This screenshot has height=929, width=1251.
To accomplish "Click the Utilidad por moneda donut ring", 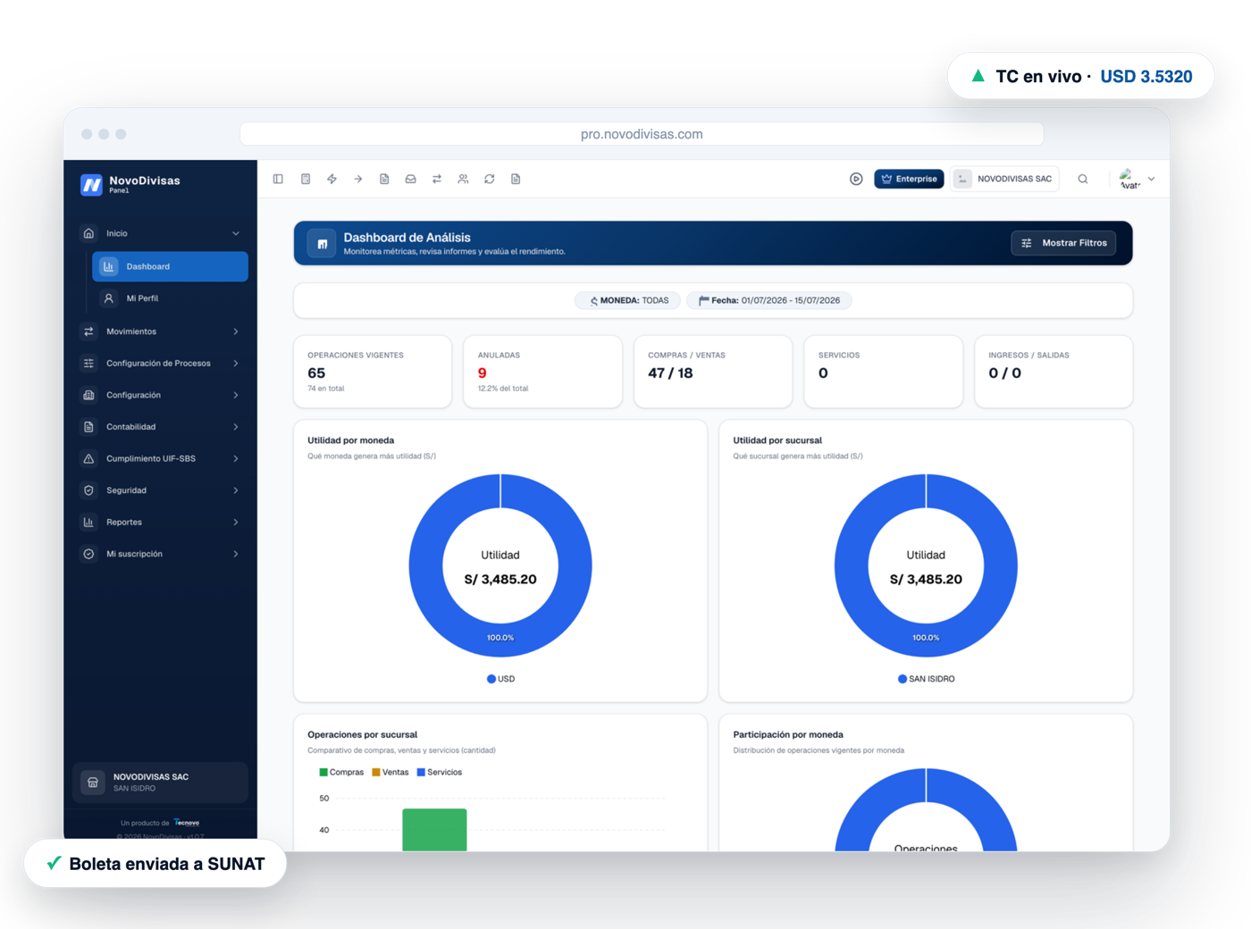I will pyautogui.click(x=424, y=566).
